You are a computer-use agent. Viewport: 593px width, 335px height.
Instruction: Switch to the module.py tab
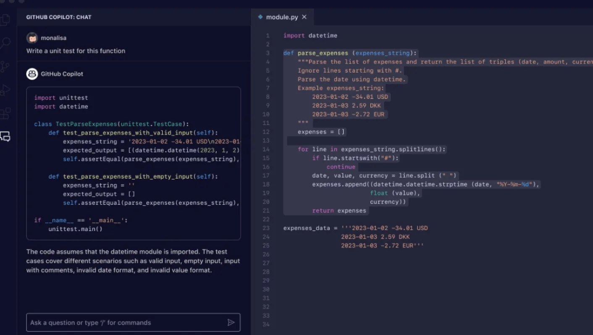[282, 17]
